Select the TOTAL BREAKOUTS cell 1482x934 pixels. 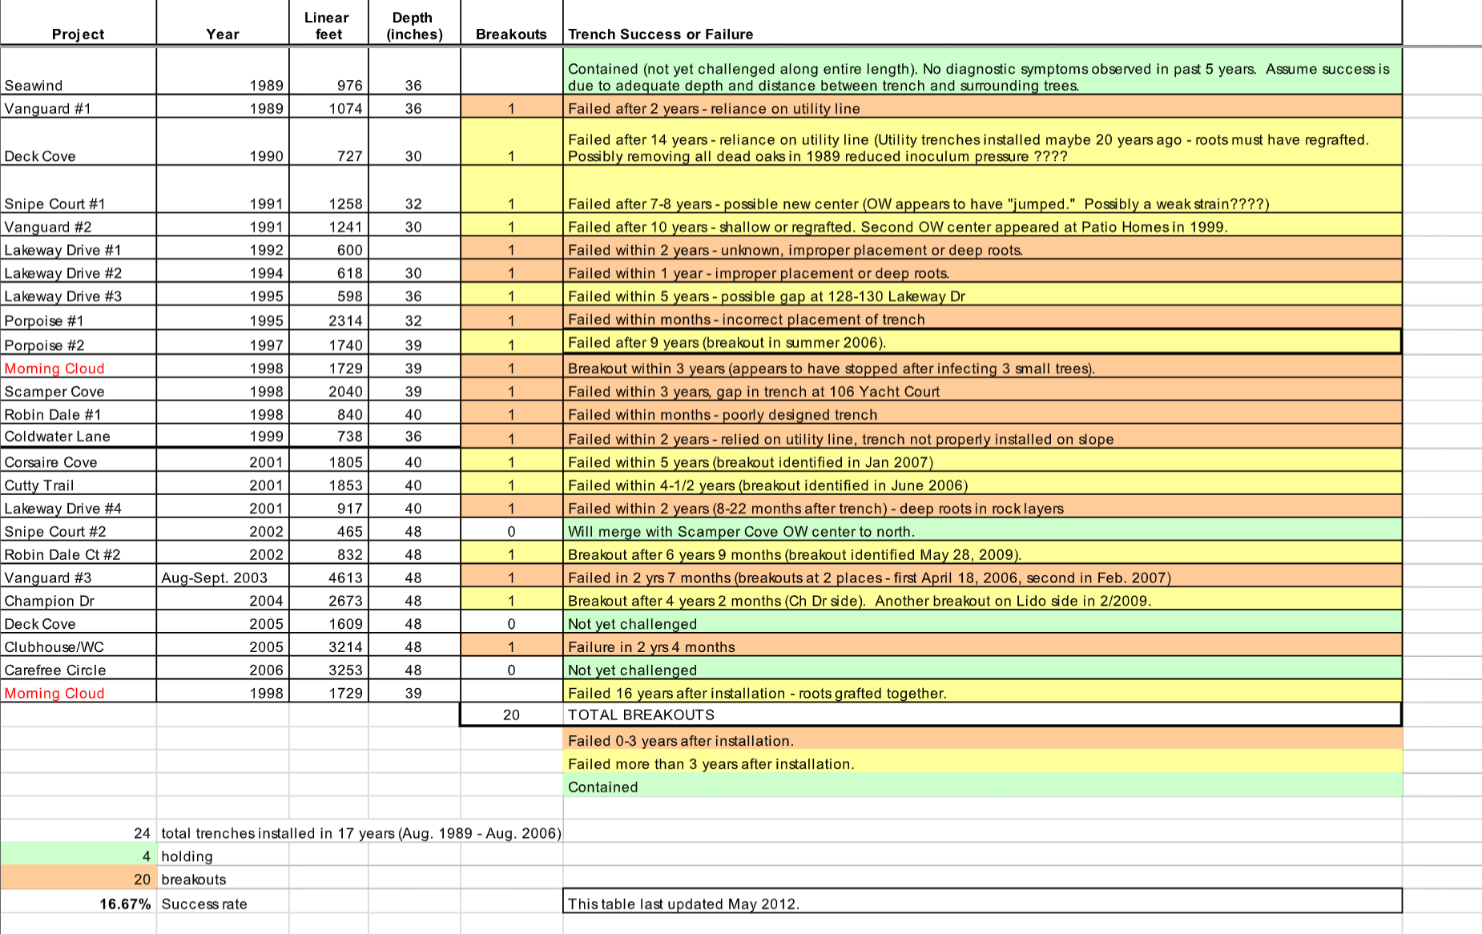pyautogui.click(x=641, y=715)
